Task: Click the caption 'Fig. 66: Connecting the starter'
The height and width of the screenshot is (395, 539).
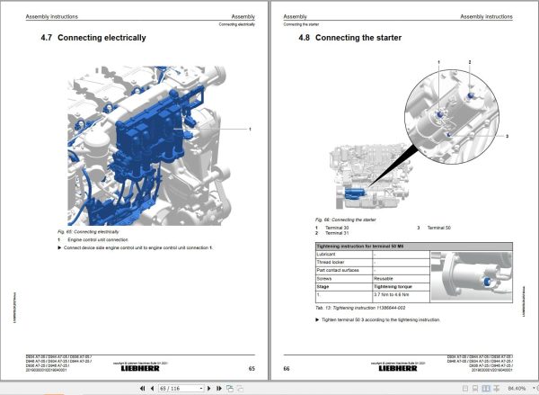Action: [x=346, y=220]
